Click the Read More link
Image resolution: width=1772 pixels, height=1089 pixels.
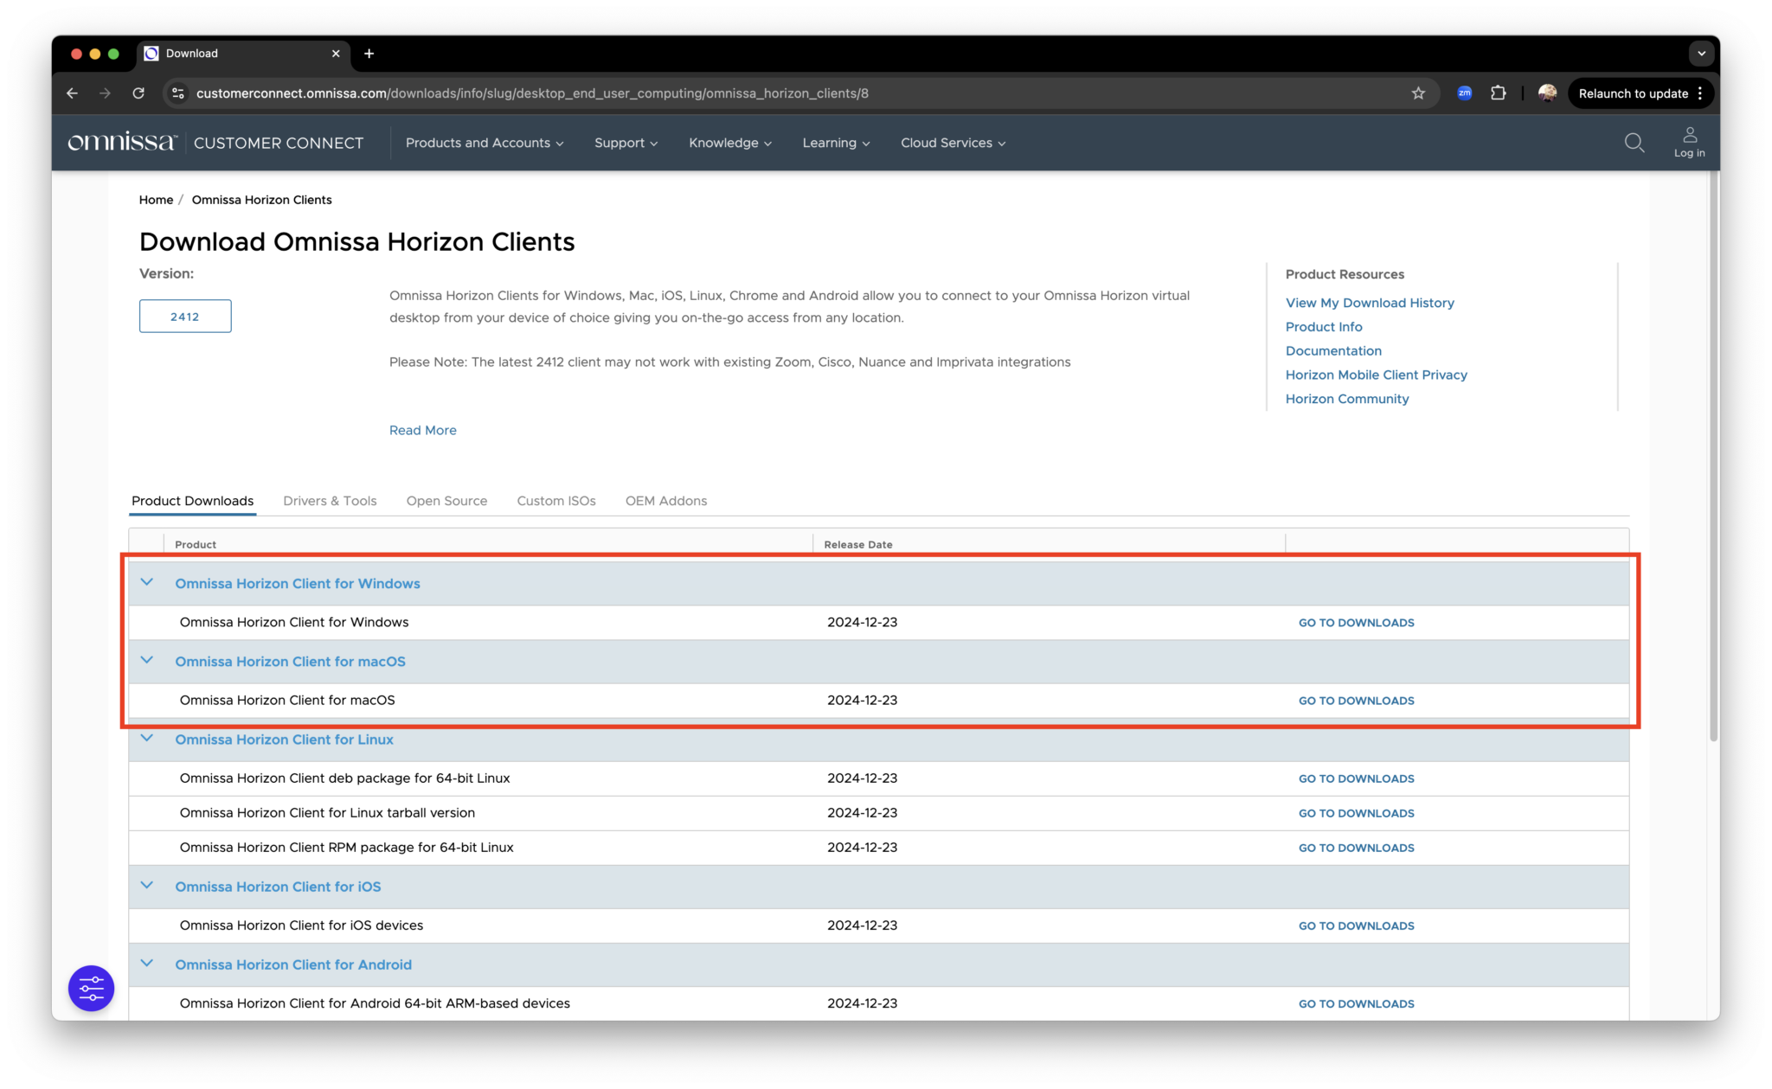[x=422, y=430]
